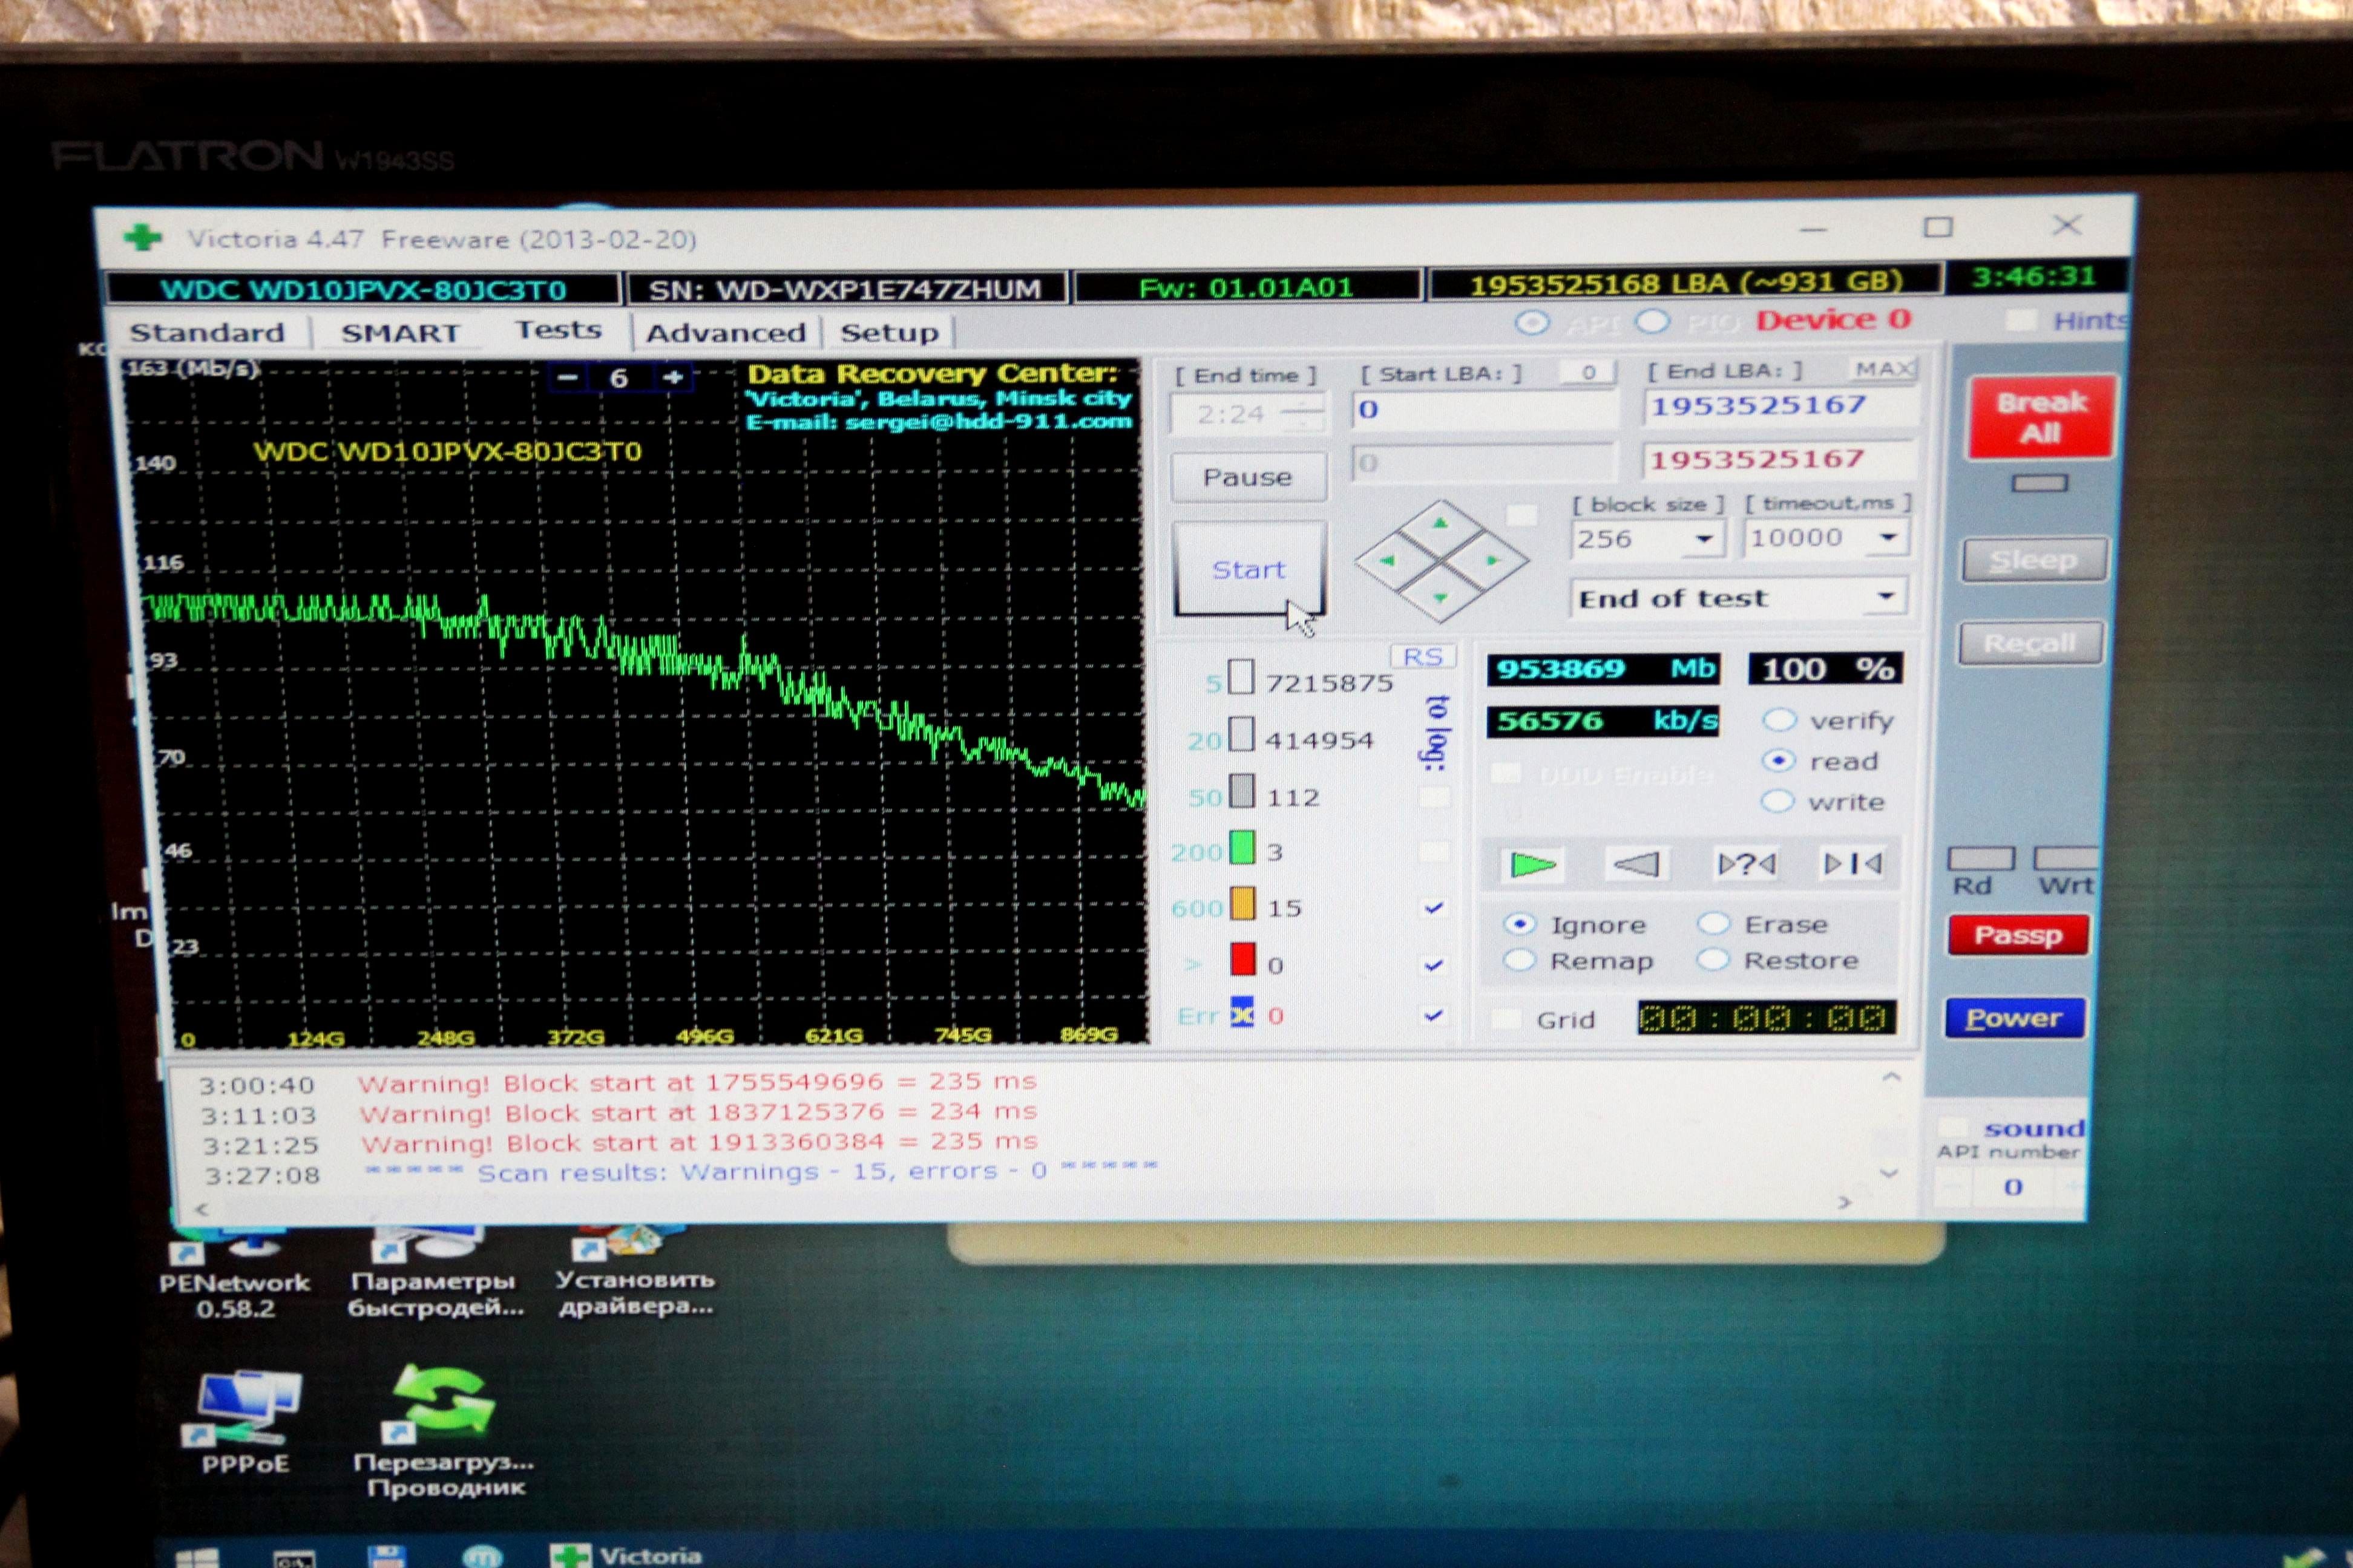Click the down arrow in navigation diamond
Viewport: 2353px width, 1568px height.
(x=1440, y=598)
